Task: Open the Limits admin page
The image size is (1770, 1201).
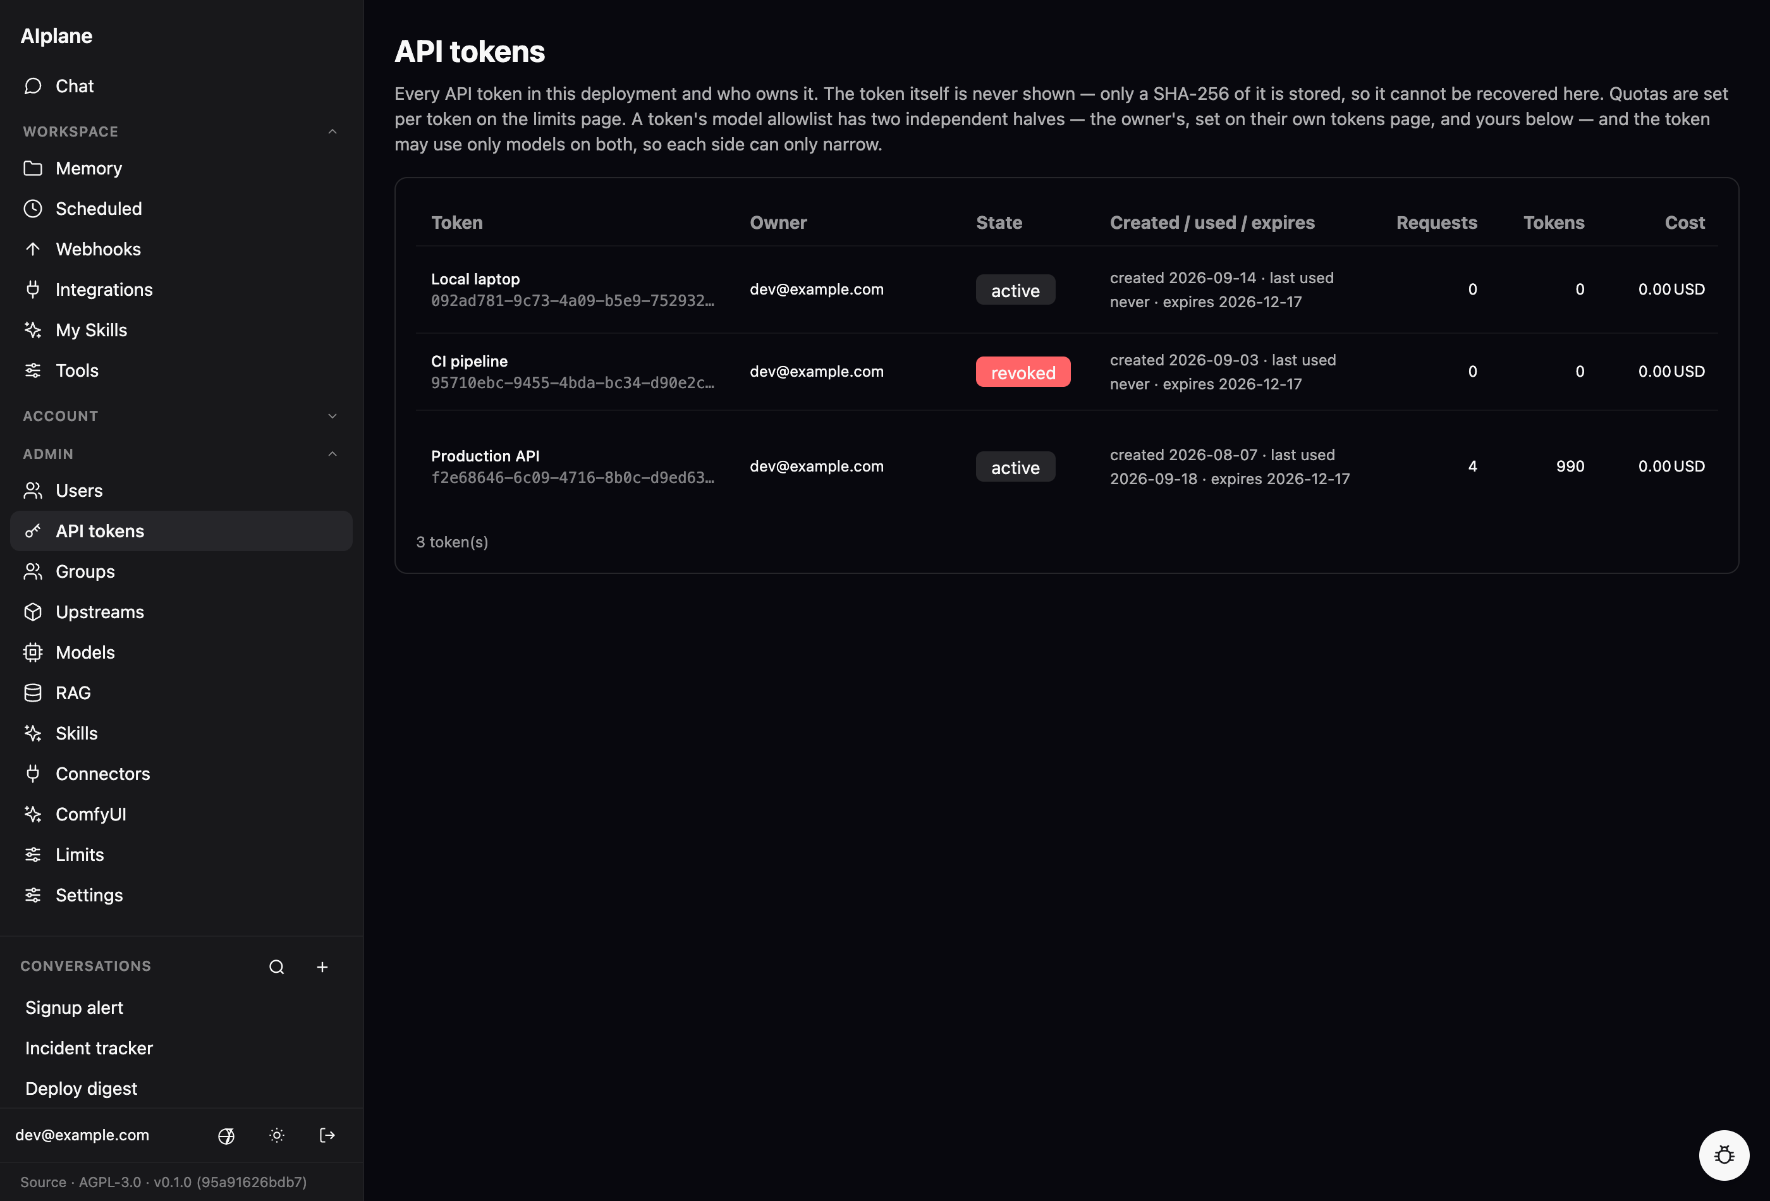Action: [x=181, y=855]
